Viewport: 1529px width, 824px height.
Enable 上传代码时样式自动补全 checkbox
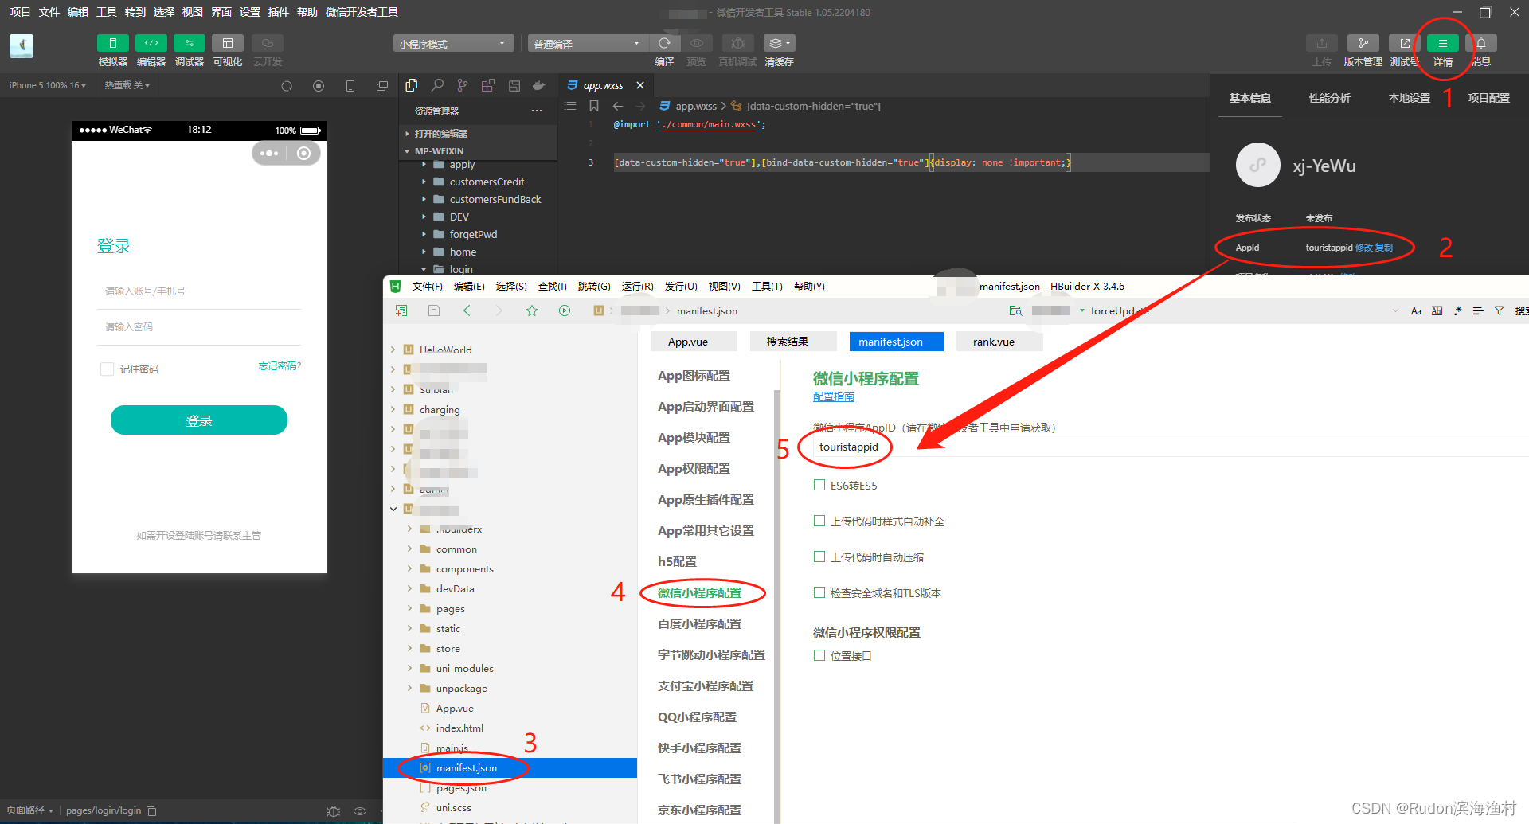click(x=819, y=521)
